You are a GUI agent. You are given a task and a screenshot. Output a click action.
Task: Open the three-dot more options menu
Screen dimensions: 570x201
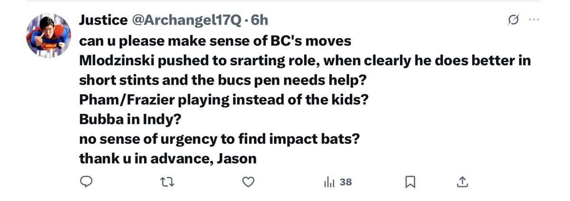(x=534, y=20)
